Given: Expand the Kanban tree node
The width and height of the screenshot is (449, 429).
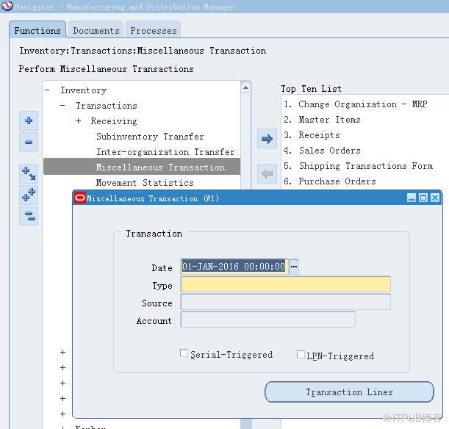Looking at the screenshot, I should click(x=62, y=427).
